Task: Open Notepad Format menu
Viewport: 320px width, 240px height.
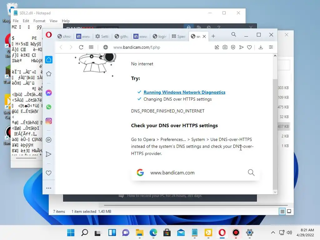Action: [x=39, y=21]
